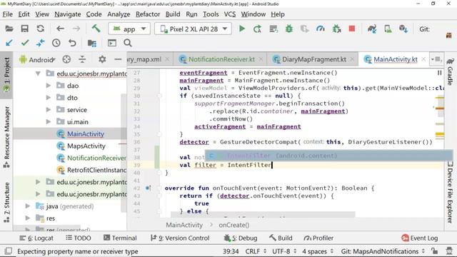
Task: Click the Scroll from Source target icon
Action: (66, 59)
